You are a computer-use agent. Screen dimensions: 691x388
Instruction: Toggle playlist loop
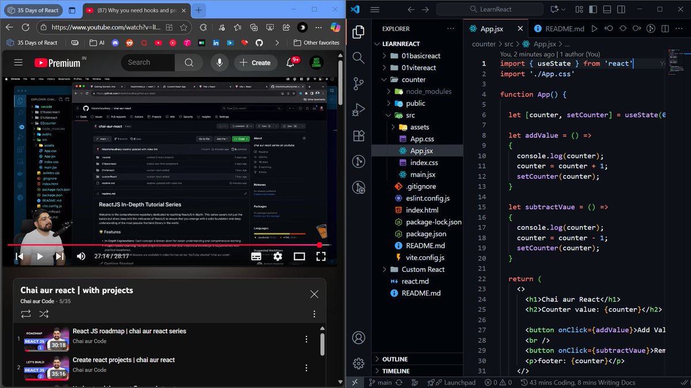pyautogui.click(x=25, y=314)
